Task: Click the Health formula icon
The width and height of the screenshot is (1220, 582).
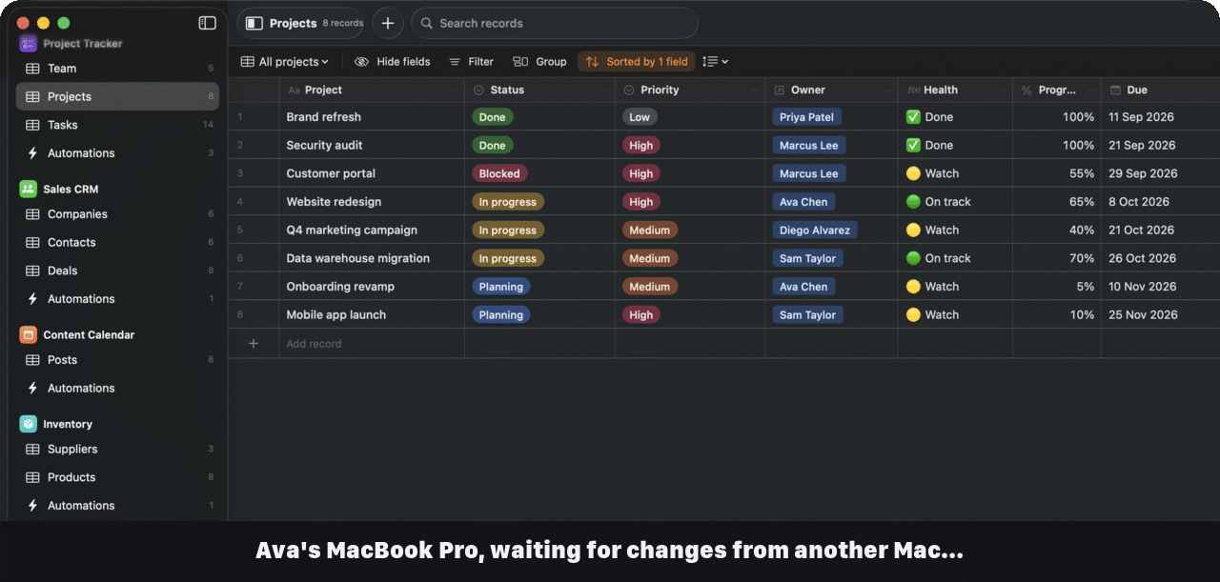Action: click(x=913, y=90)
